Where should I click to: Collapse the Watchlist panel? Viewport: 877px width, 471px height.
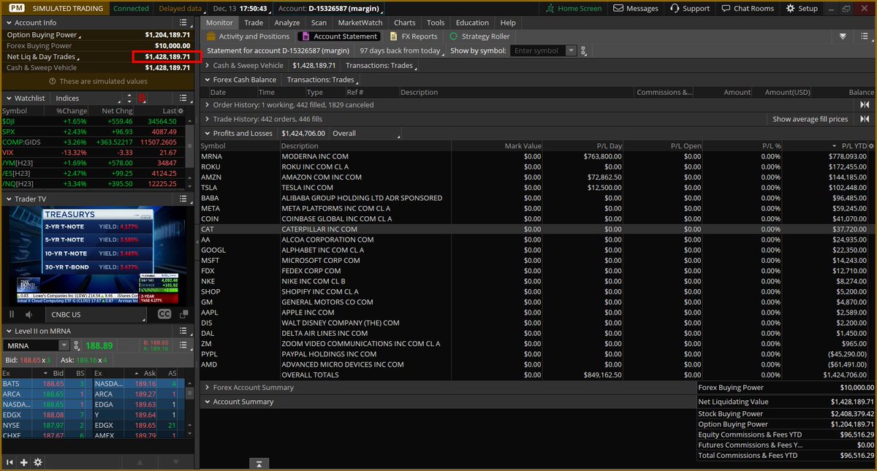click(x=9, y=98)
